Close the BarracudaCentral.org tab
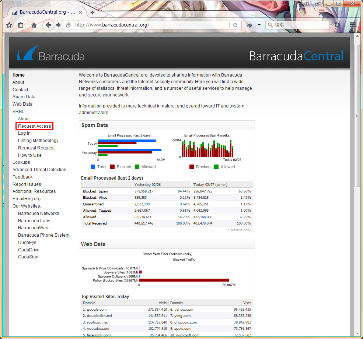 coord(82,12)
